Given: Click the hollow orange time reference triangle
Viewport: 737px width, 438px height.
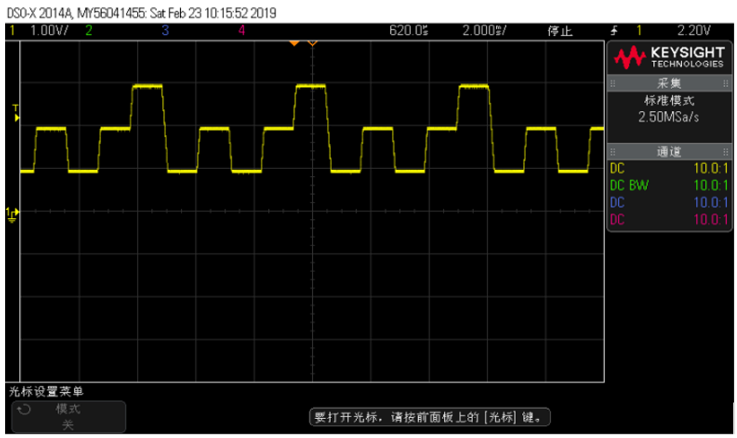Looking at the screenshot, I should (x=312, y=43).
